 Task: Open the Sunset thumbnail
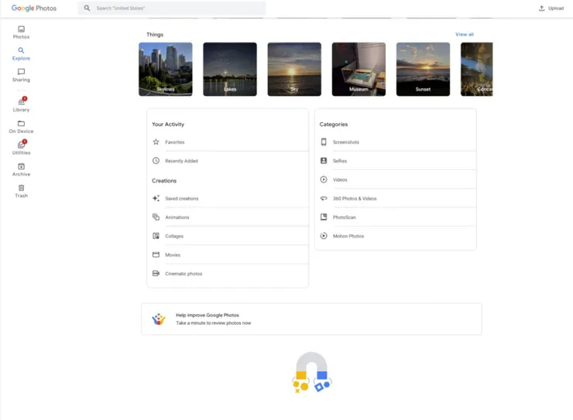[x=424, y=70]
